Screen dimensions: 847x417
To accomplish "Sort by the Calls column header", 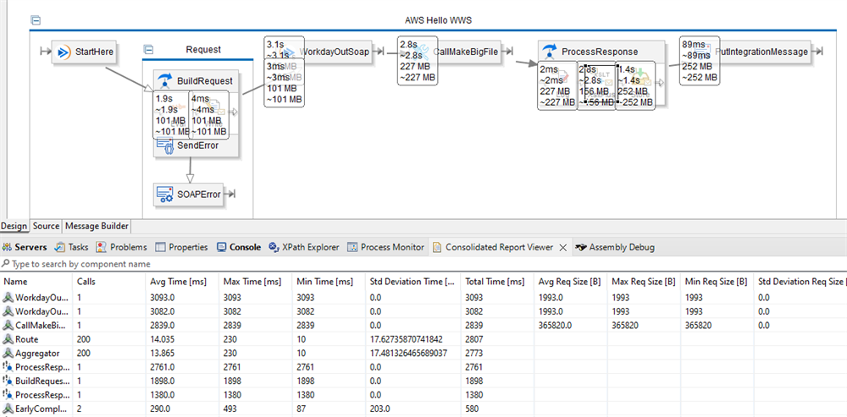I will click(x=108, y=282).
